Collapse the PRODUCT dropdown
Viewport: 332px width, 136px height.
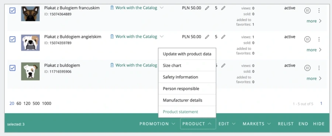click(198, 124)
